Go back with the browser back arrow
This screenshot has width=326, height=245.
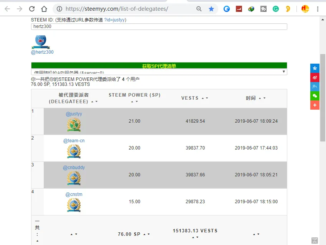(x=8, y=9)
